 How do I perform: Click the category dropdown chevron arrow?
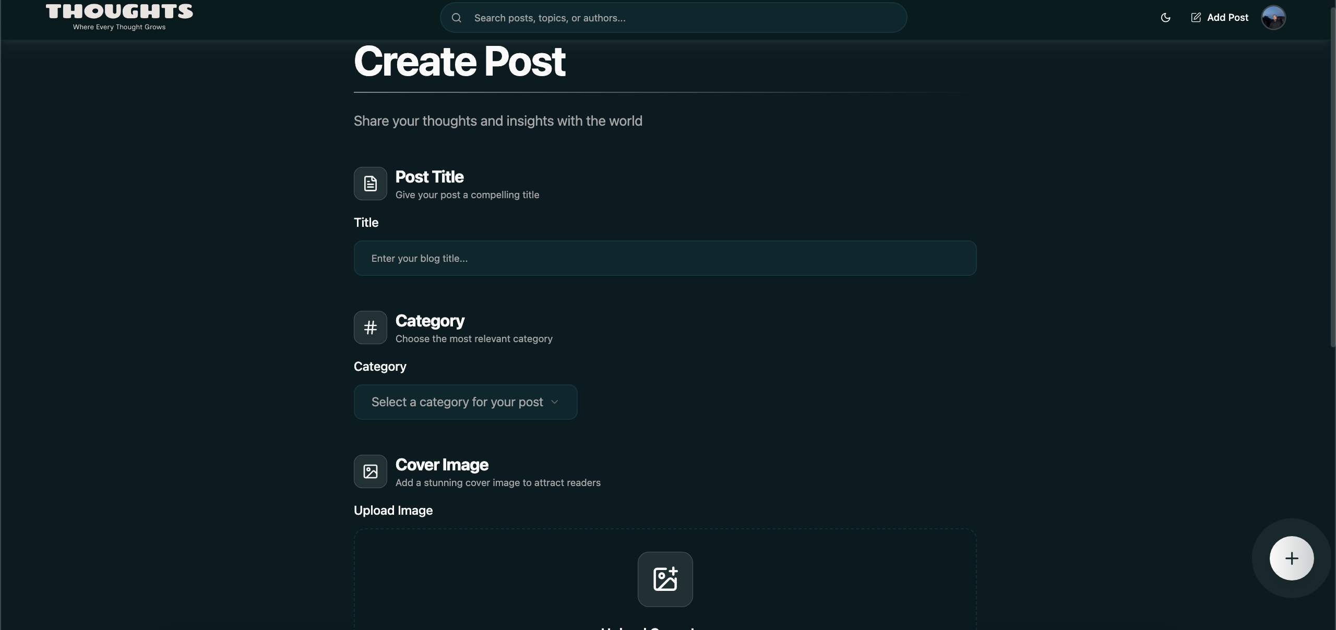(555, 402)
